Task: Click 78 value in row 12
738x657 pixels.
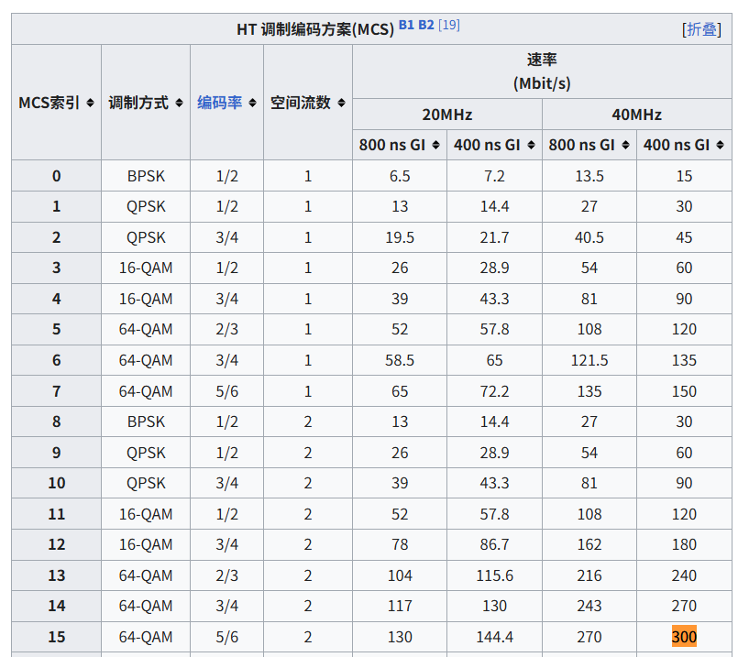Action: [400, 544]
